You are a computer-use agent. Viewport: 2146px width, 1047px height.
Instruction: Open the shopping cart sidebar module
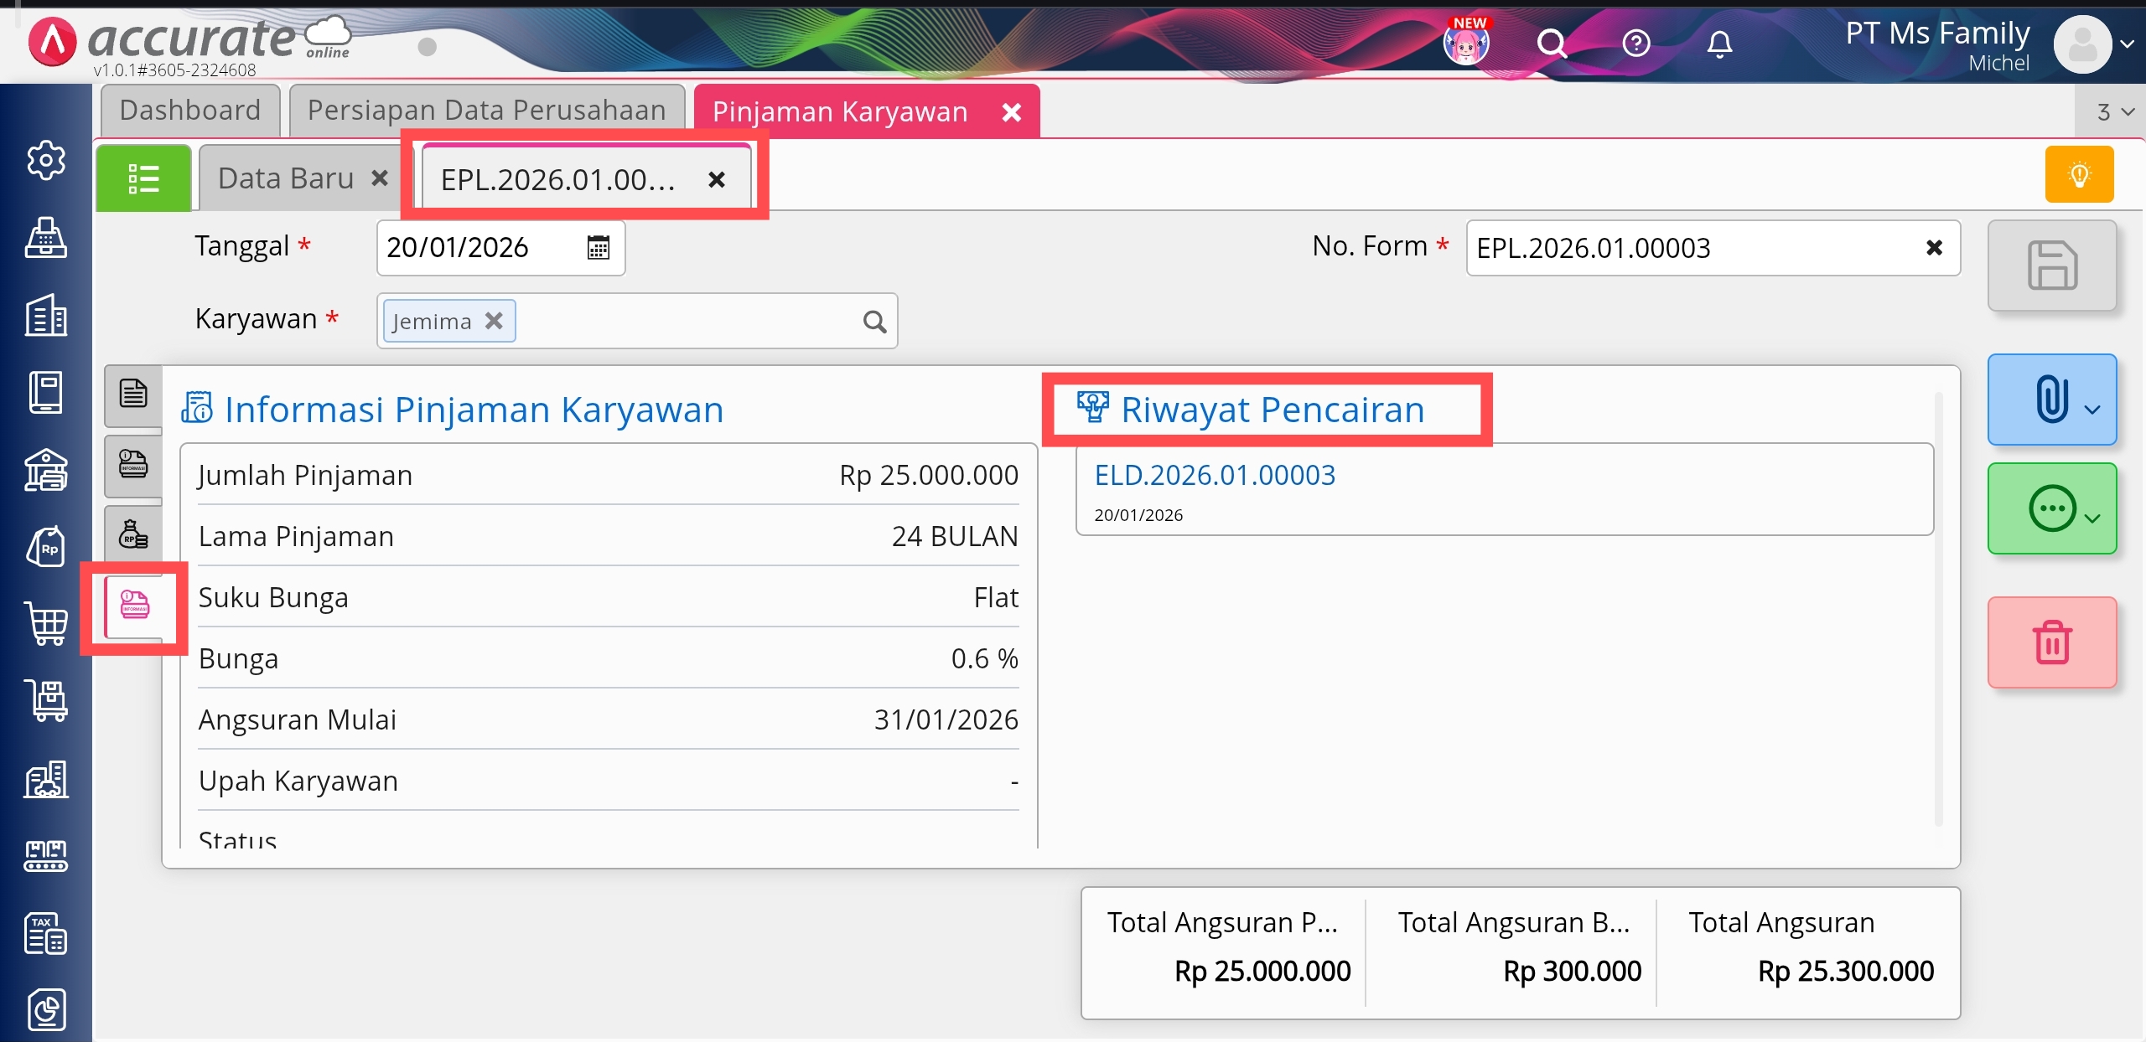click(46, 623)
